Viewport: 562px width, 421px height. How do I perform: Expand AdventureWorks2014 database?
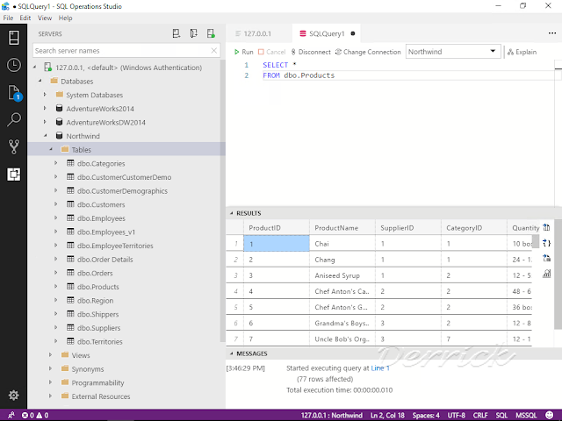[x=45, y=108]
